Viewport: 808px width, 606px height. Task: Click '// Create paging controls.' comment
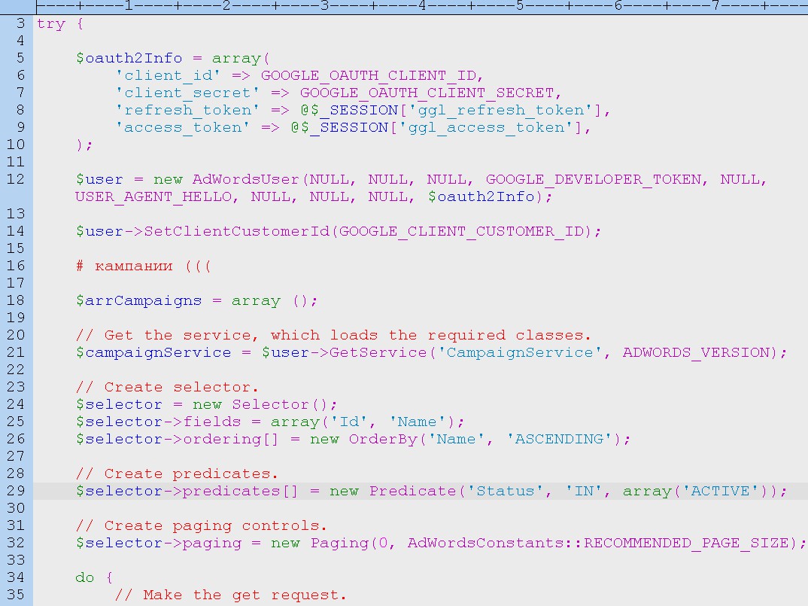(202, 526)
